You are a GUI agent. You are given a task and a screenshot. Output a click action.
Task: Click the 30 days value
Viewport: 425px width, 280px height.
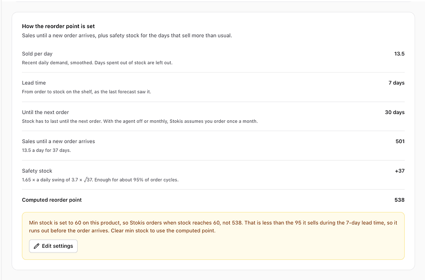[394, 112]
